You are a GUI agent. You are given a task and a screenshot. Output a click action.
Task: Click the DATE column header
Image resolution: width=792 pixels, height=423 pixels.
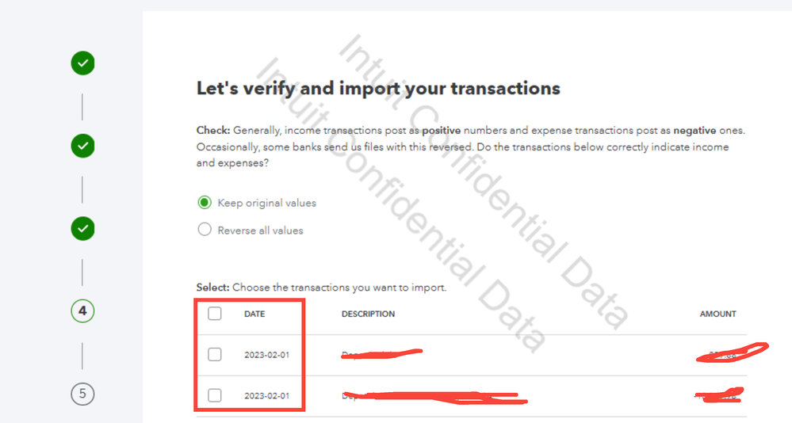click(254, 314)
